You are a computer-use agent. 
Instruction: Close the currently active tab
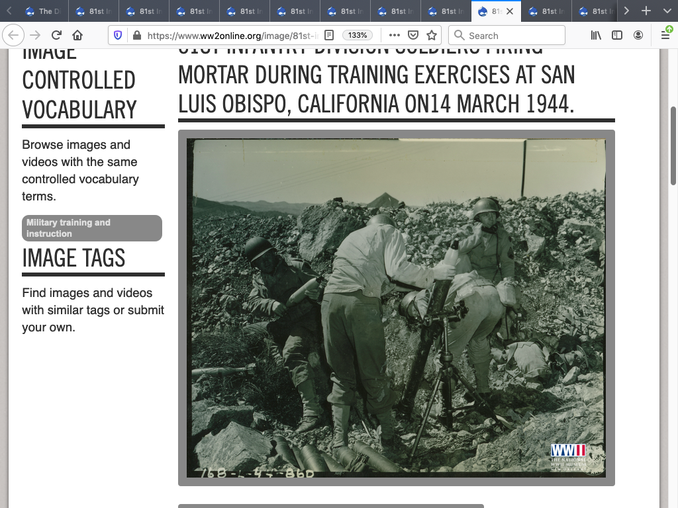pos(510,11)
